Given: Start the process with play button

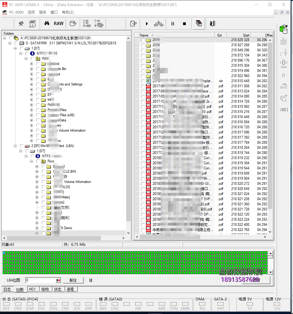Looking at the screenshot, I should (147, 24).
